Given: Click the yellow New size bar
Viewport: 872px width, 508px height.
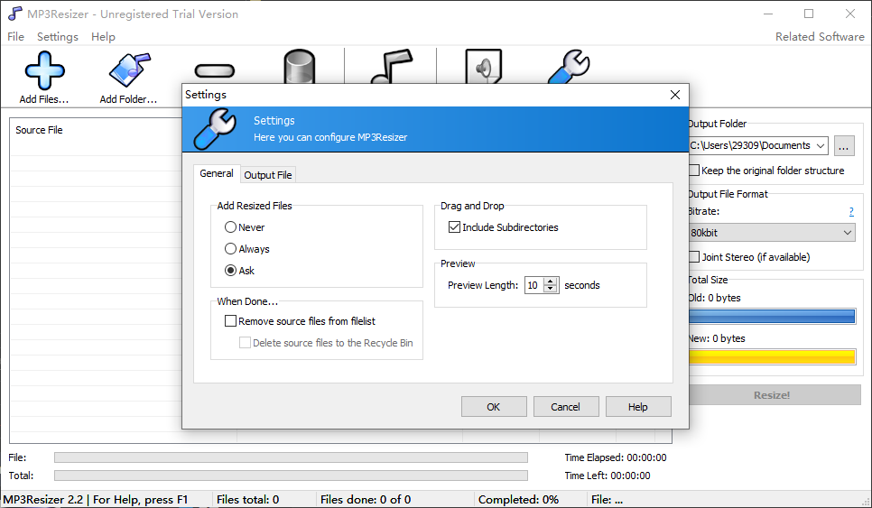Looking at the screenshot, I should [x=772, y=356].
